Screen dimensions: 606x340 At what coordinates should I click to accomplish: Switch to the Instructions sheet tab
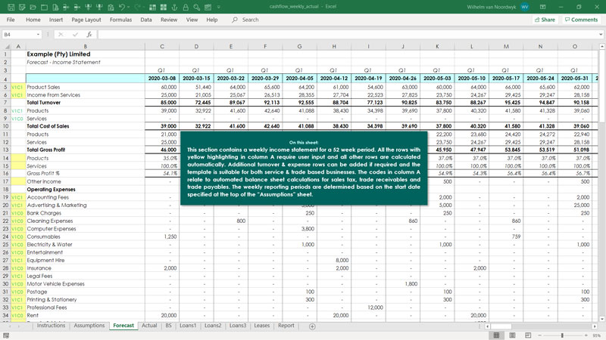pos(51,326)
